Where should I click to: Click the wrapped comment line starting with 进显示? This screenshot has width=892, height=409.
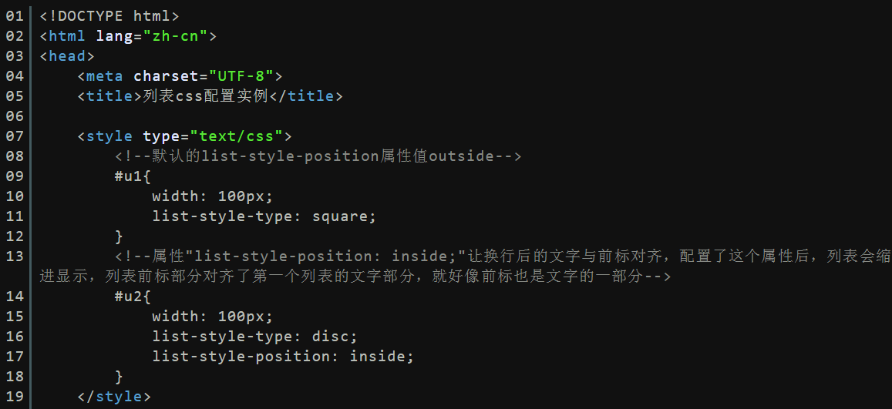coord(355,277)
